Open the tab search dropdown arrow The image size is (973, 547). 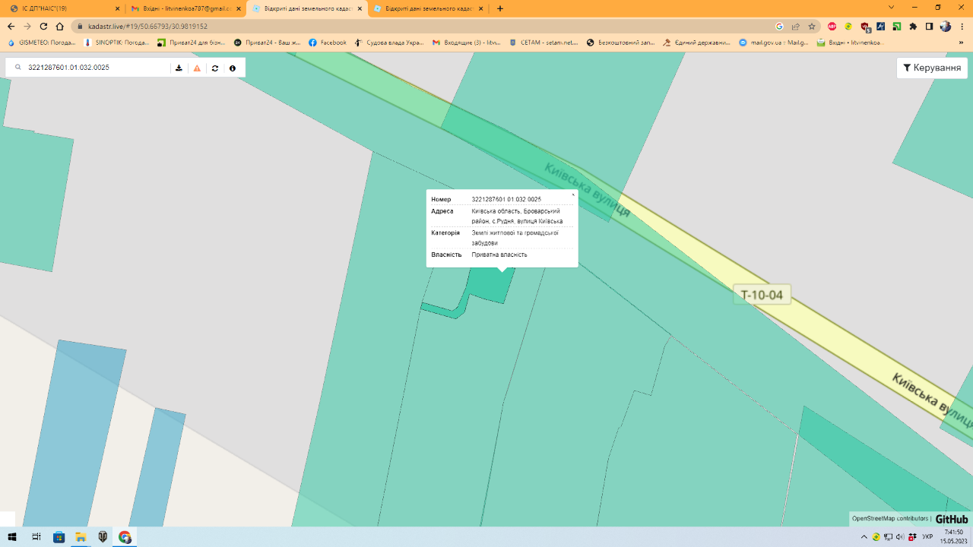pos(892,8)
